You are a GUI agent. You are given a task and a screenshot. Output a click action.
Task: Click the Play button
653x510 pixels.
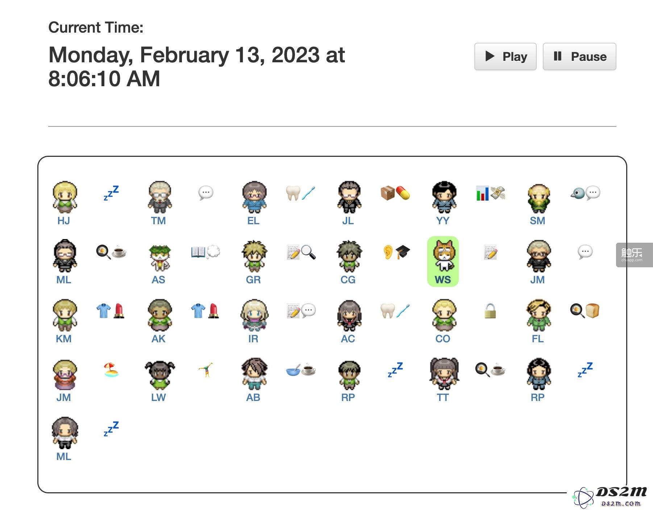click(x=505, y=57)
